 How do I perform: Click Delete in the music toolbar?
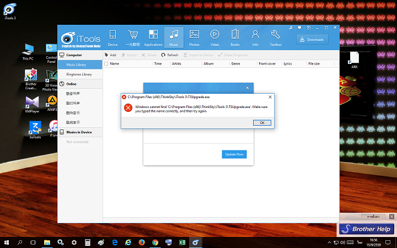pyautogui.click(x=149, y=55)
